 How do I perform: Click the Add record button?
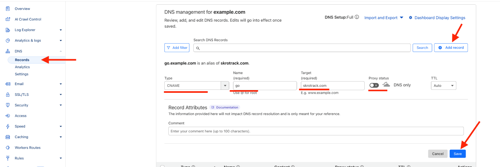pyautogui.click(x=451, y=48)
